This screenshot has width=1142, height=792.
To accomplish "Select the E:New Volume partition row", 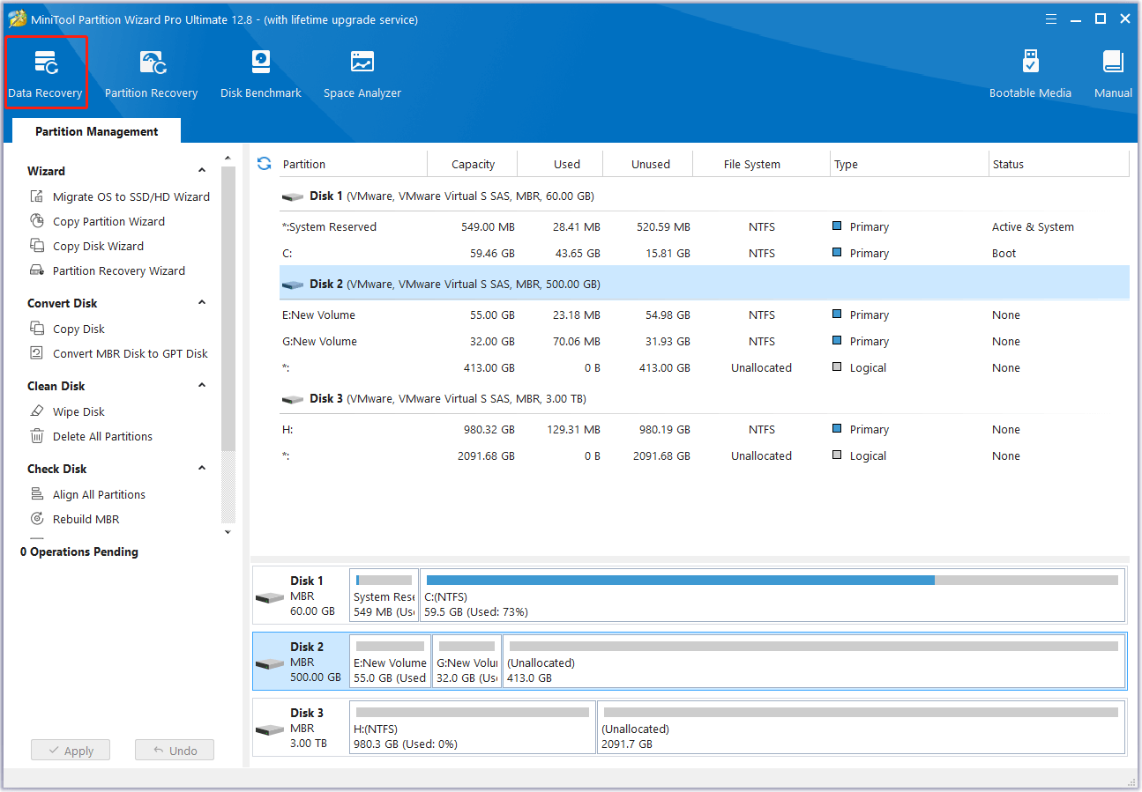I will coord(704,315).
